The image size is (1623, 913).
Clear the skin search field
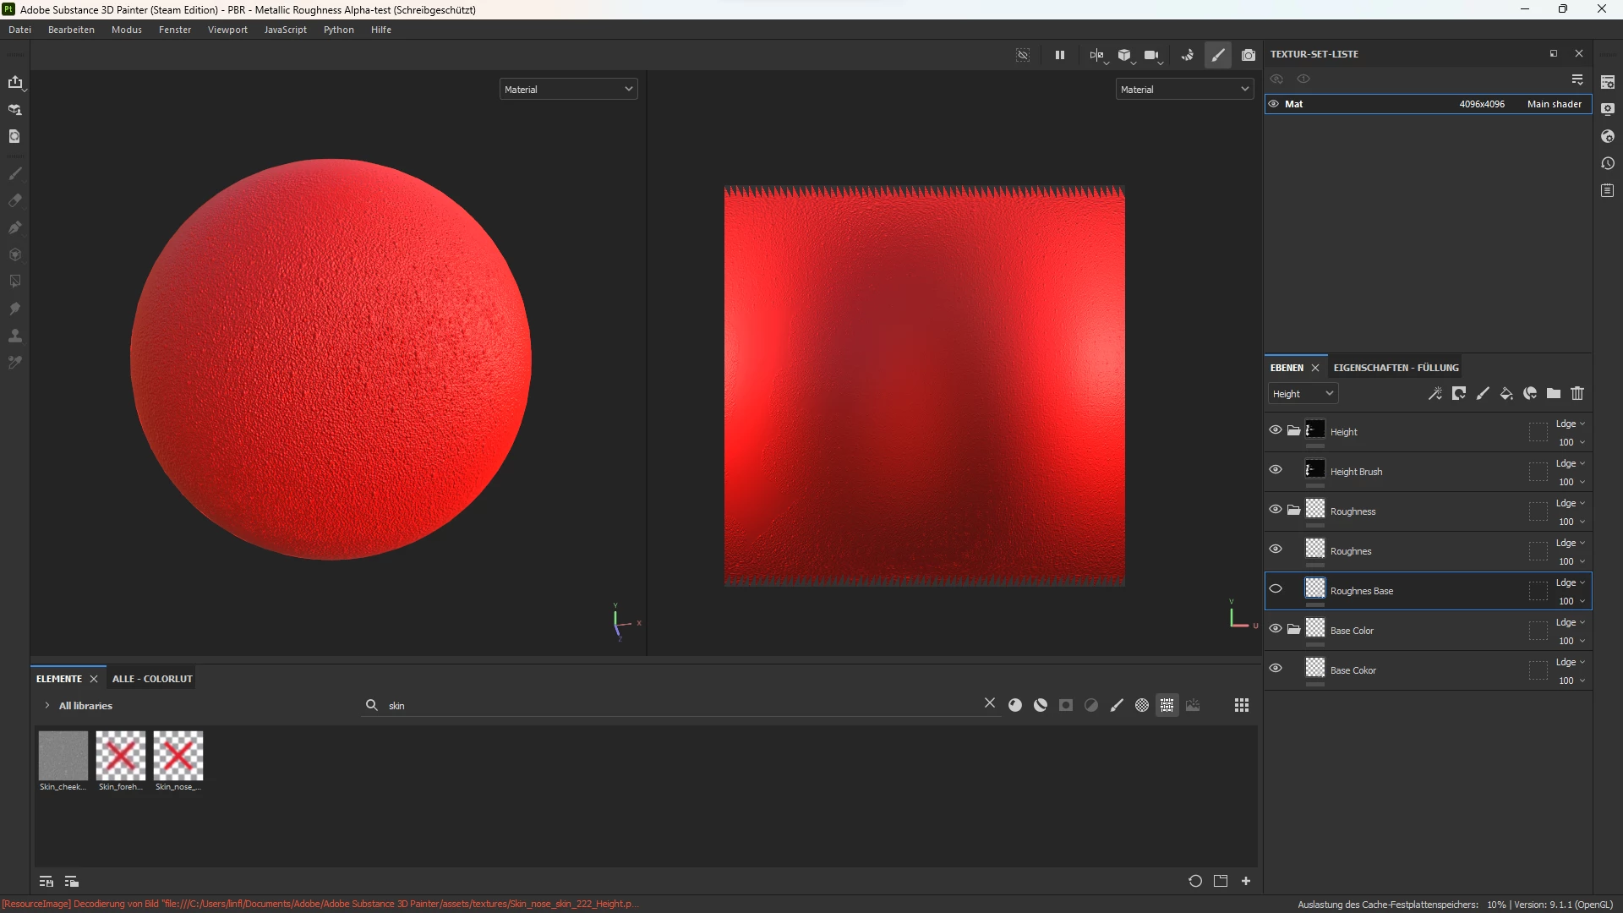coord(990,703)
